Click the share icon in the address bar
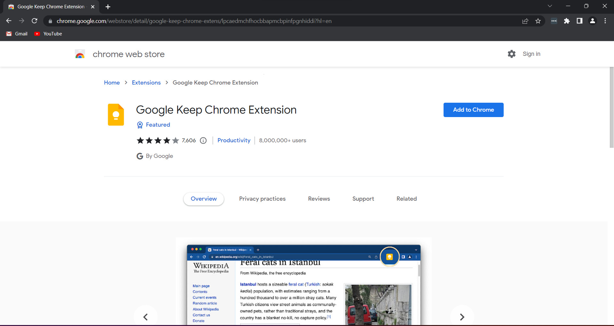The height and width of the screenshot is (326, 614). (x=525, y=21)
